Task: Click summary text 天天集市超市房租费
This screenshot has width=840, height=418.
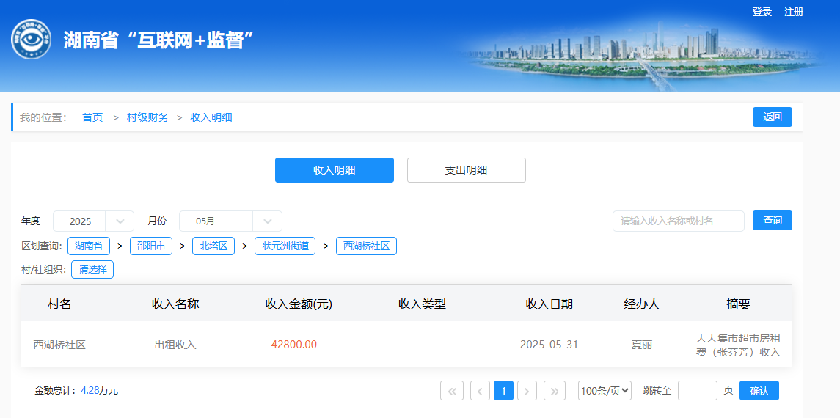Action: pos(738,345)
